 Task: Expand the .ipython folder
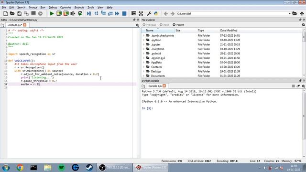point(144,40)
